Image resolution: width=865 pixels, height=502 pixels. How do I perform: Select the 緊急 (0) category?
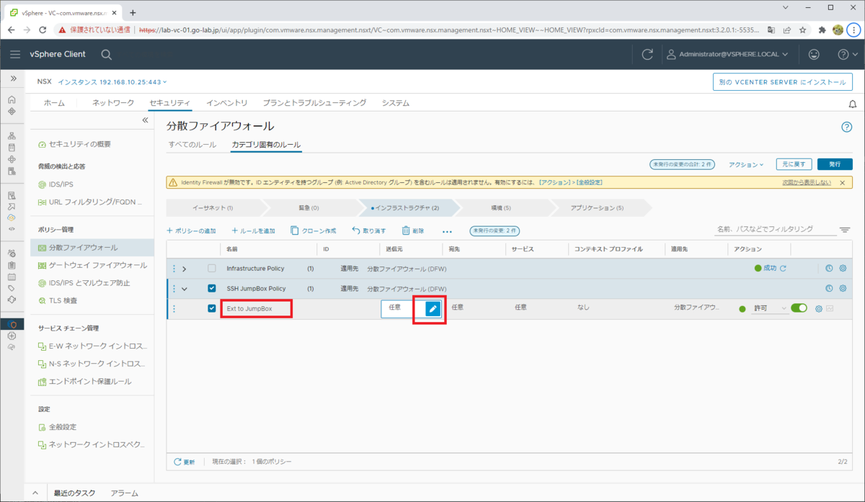[x=309, y=208]
